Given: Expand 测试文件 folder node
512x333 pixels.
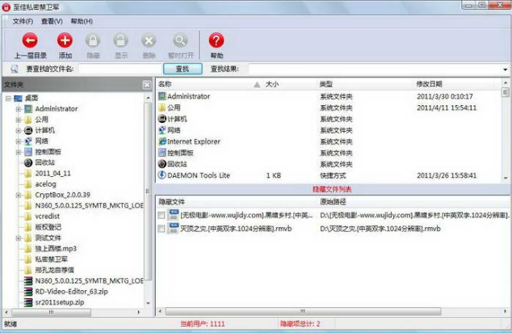Looking at the screenshot, I should pos(19,238).
